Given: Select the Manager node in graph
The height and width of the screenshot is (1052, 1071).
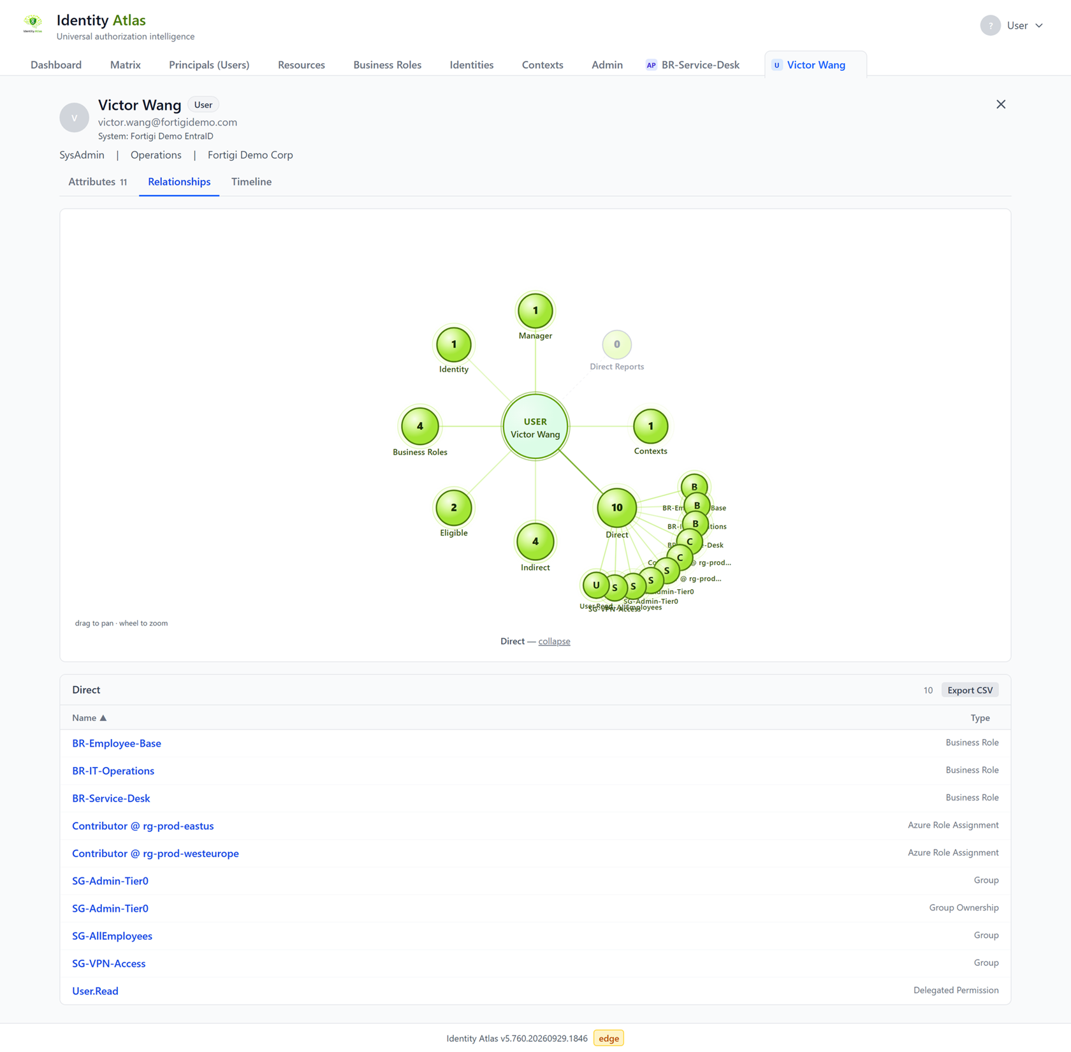Looking at the screenshot, I should tap(535, 310).
